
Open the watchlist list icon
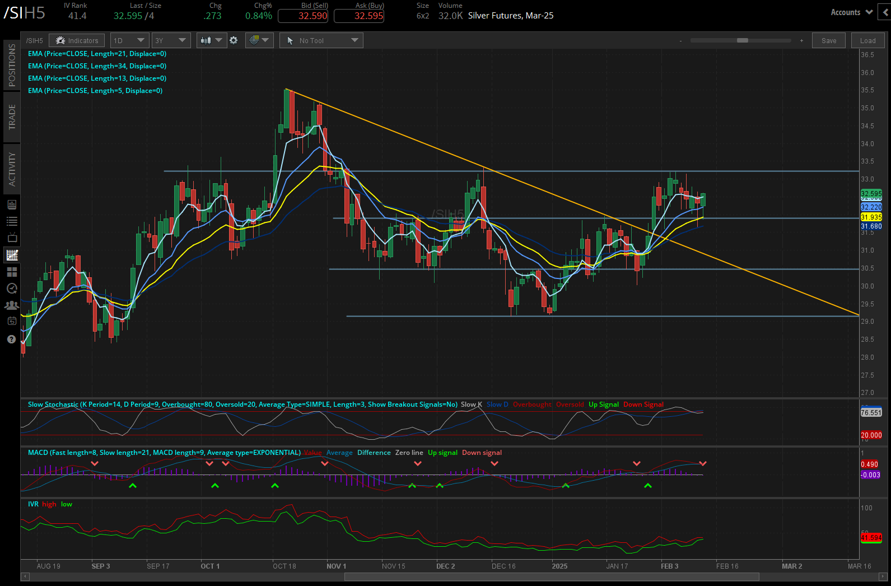coord(12,221)
